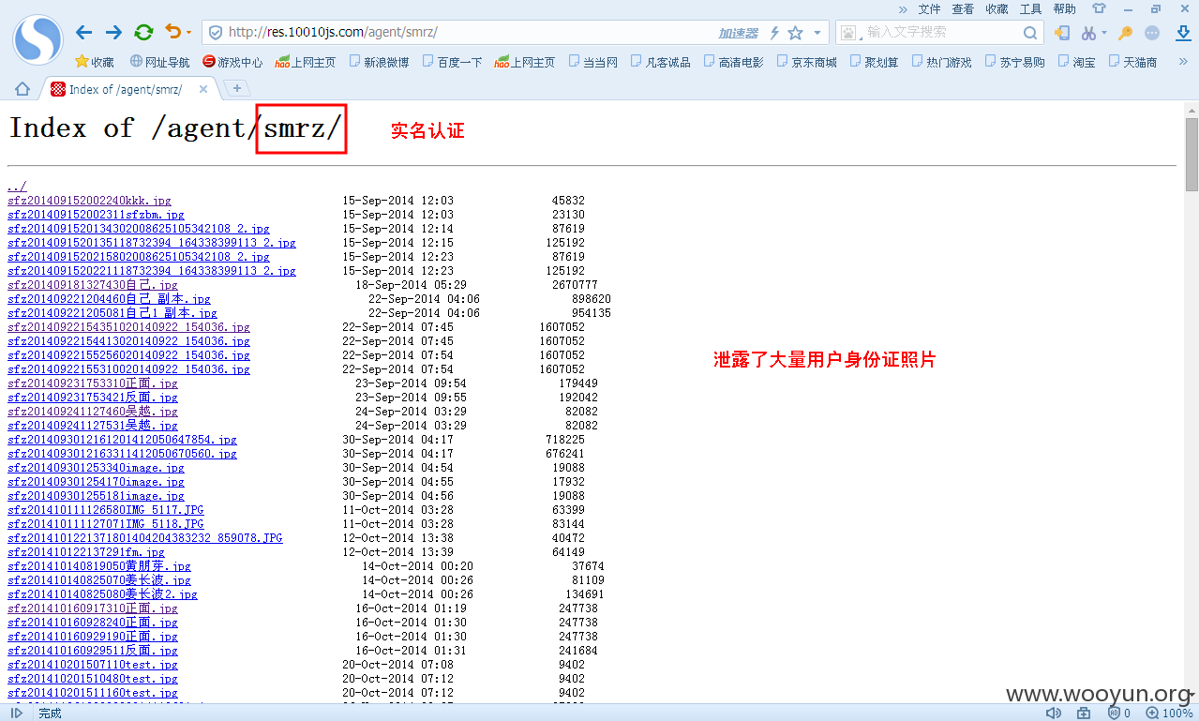Open the 帮助 menu

point(1064,9)
